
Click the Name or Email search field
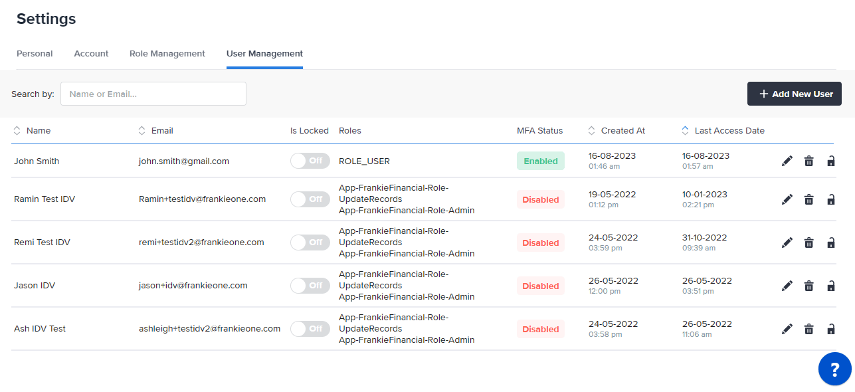tap(153, 93)
